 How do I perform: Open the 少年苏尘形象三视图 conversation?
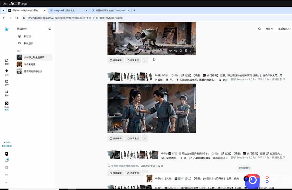pyautogui.click(x=34, y=57)
